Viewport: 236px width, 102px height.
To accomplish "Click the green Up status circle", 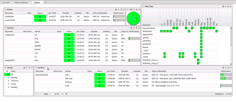I will 133,18.
